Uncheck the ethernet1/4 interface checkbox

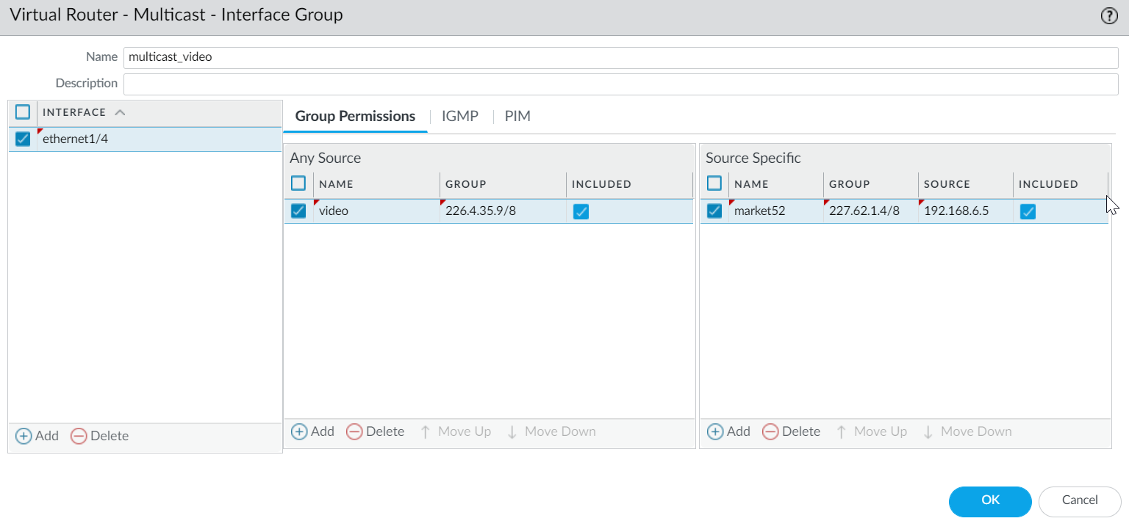tap(23, 139)
